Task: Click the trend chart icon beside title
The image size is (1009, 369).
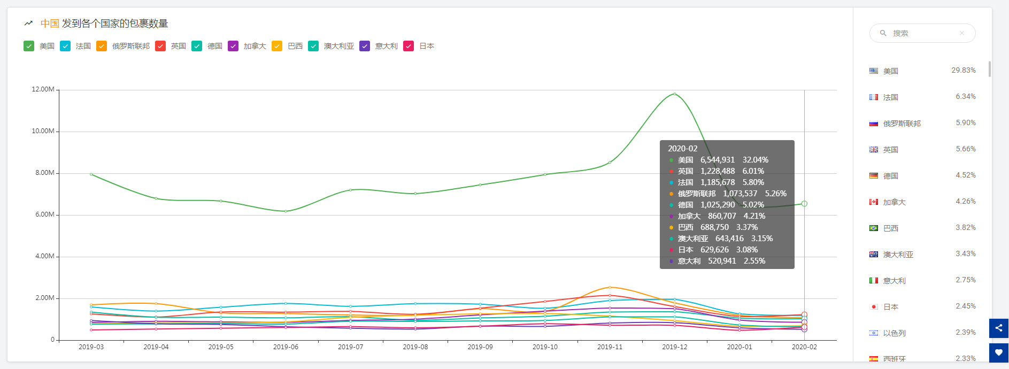Action: tap(29, 24)
